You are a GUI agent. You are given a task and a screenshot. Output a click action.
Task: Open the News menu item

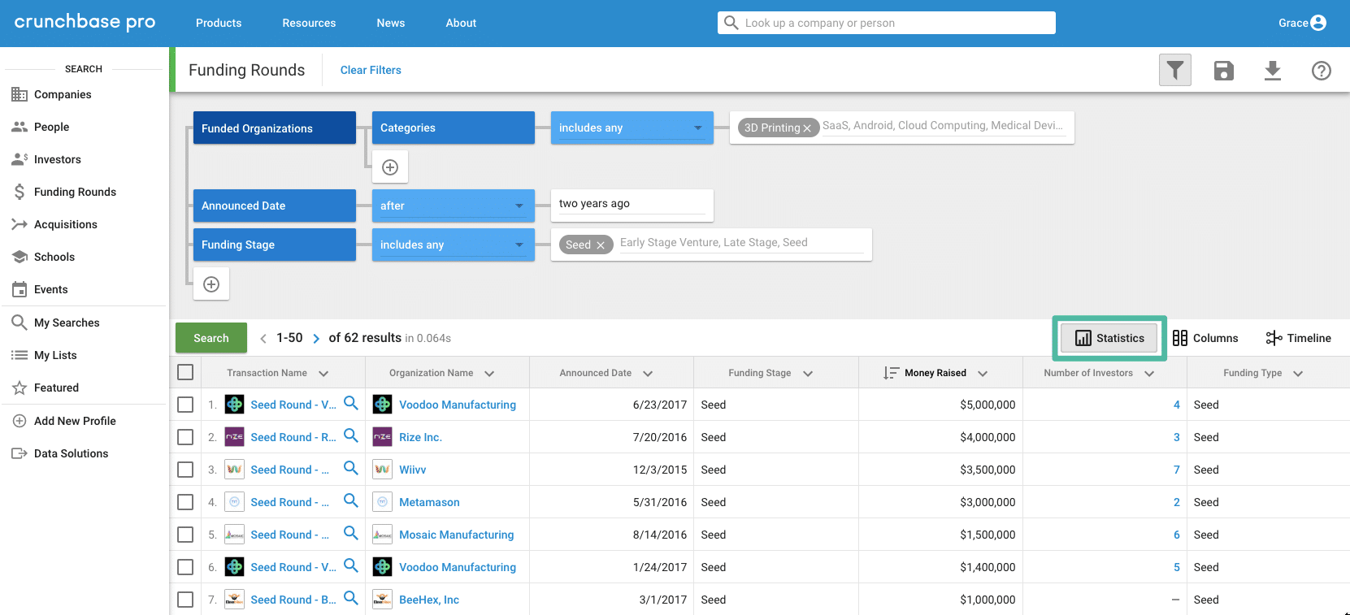coord(391,23)
